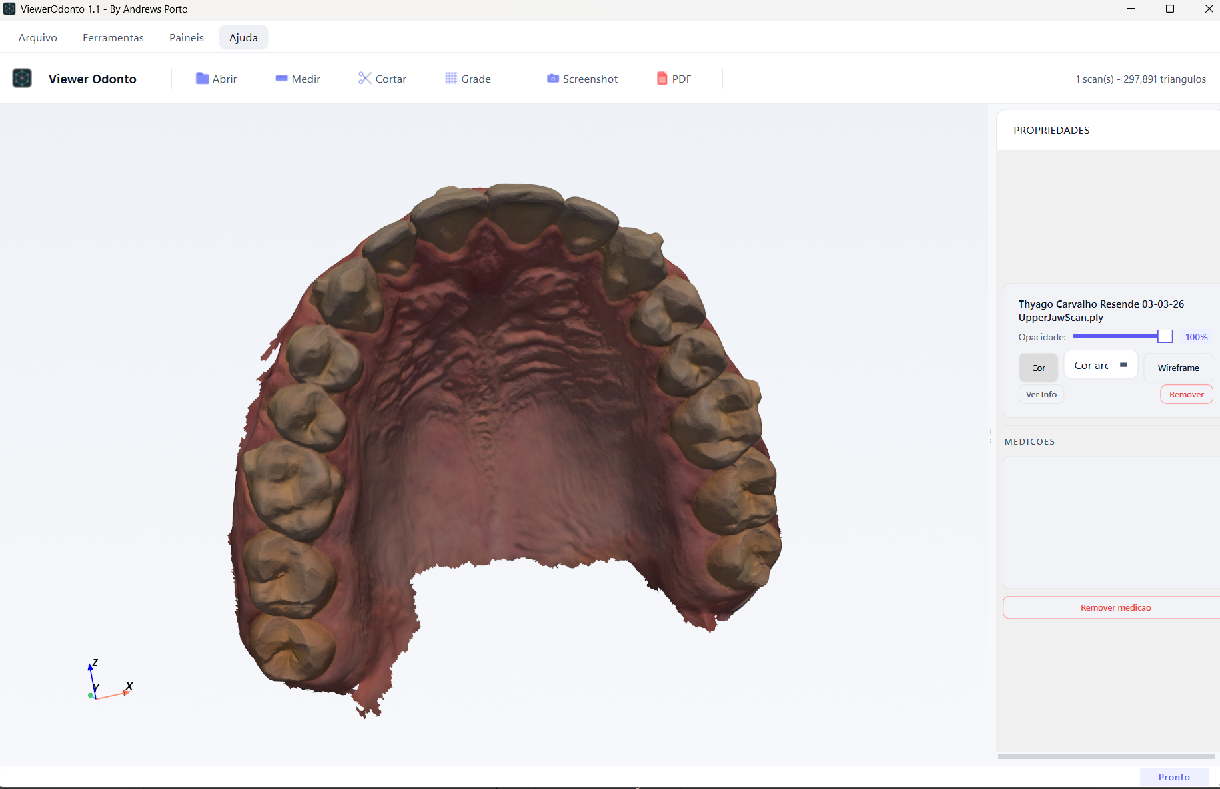Click the Abrir folder icon

tap(202, 79)
